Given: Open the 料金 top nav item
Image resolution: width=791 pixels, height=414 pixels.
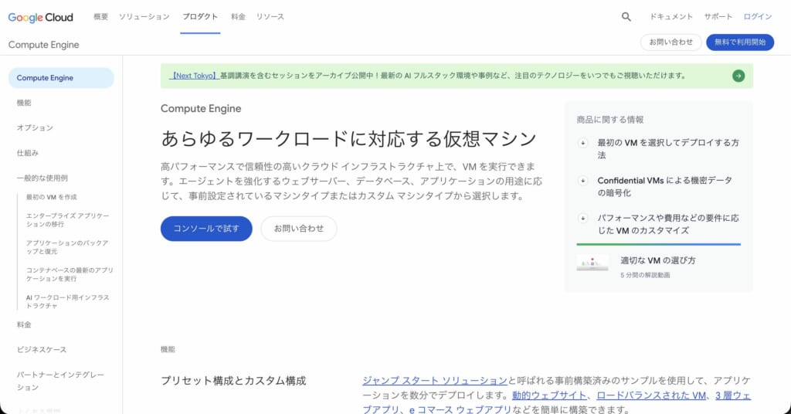Looking at the screenshot, I should coord(238,17).
